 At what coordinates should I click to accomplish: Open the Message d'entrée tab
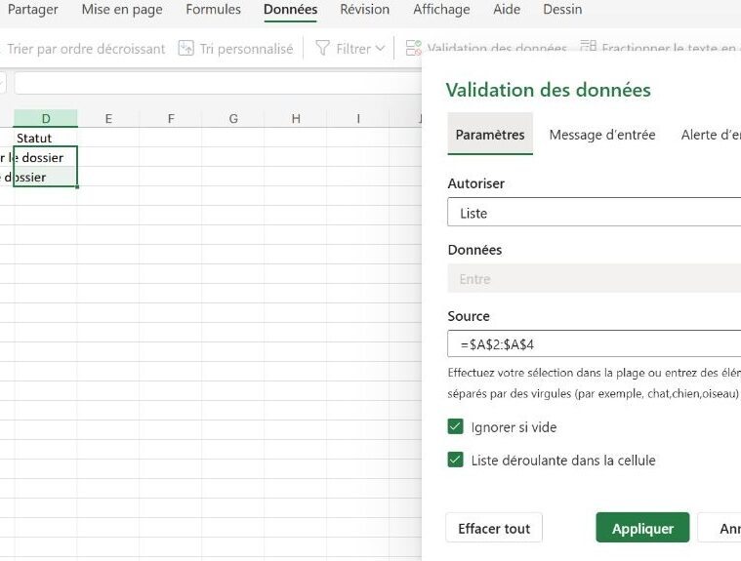coord(602,135)
